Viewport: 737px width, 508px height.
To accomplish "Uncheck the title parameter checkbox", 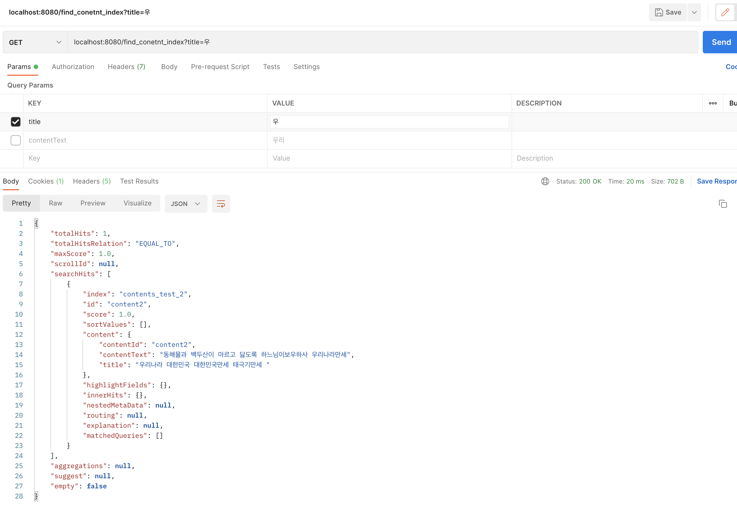I will [16, 122].
